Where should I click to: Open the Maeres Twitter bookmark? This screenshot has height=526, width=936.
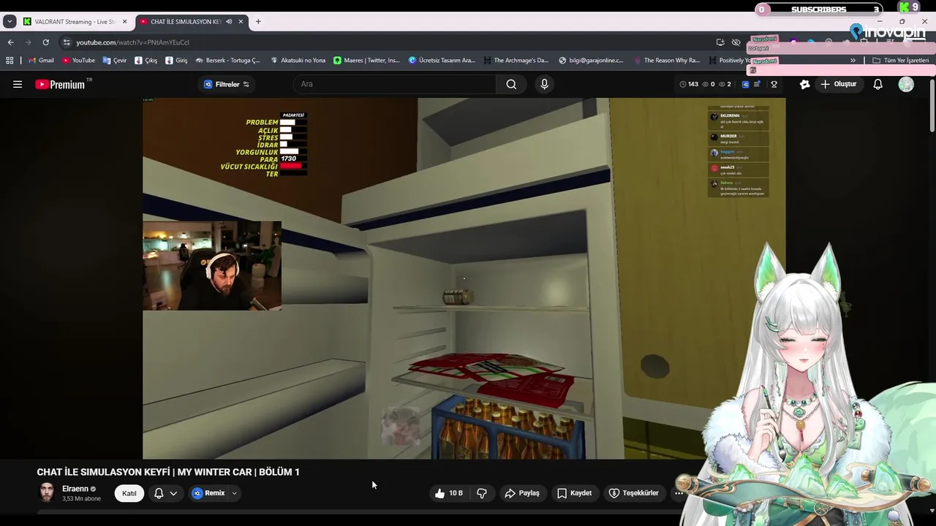pyautogui.click(x=366, y=61)
